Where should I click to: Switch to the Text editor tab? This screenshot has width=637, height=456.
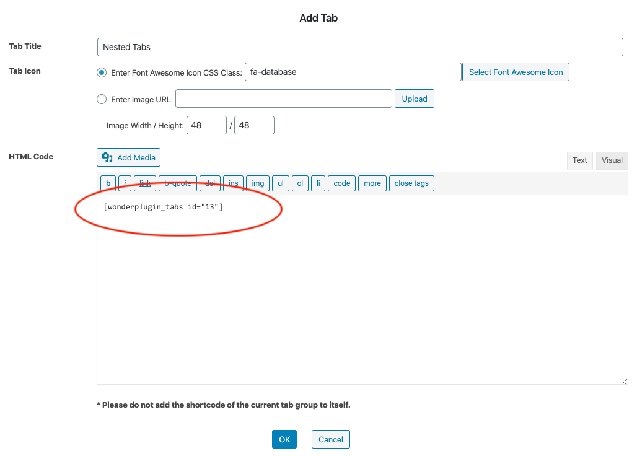pyautogui.click(x=579, y=160)
